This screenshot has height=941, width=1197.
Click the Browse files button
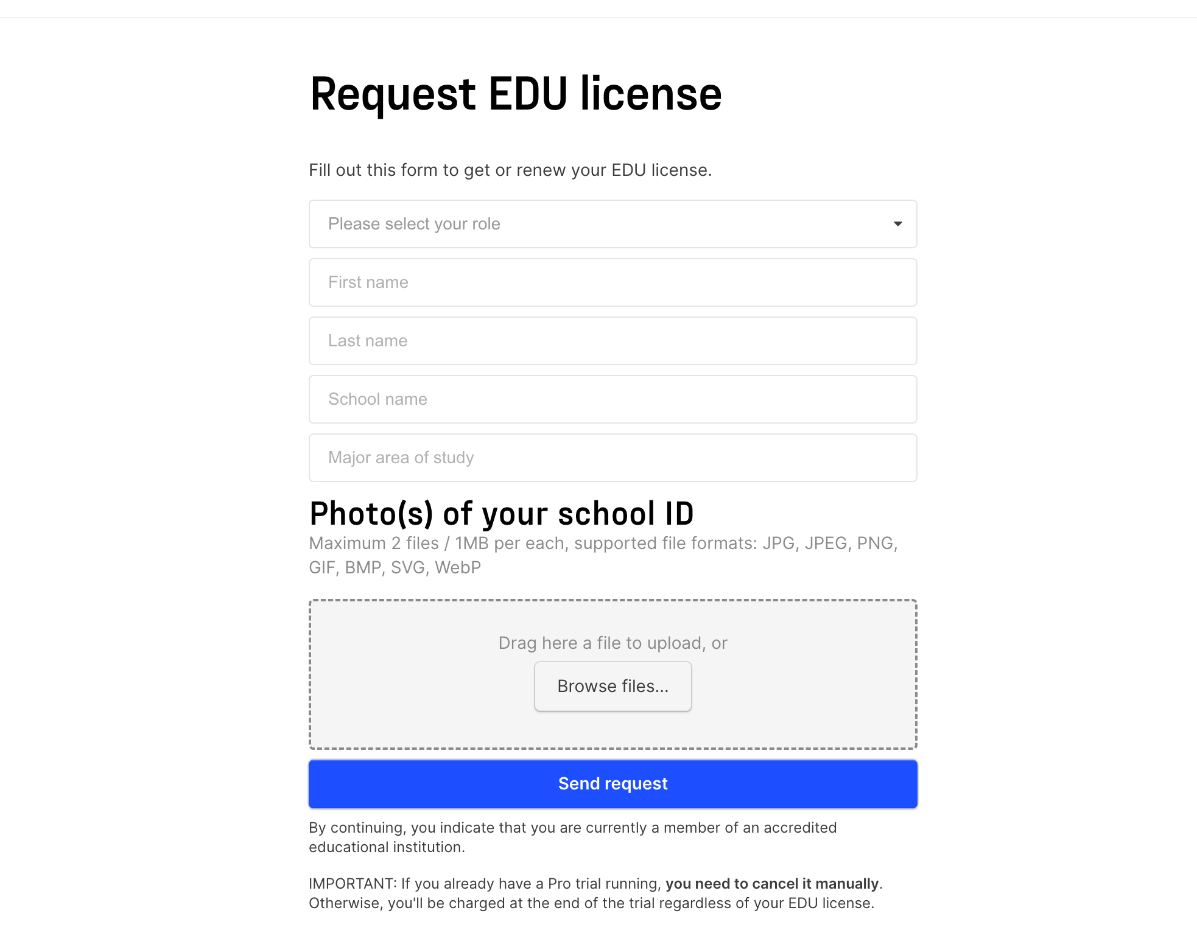coord(612,686)
